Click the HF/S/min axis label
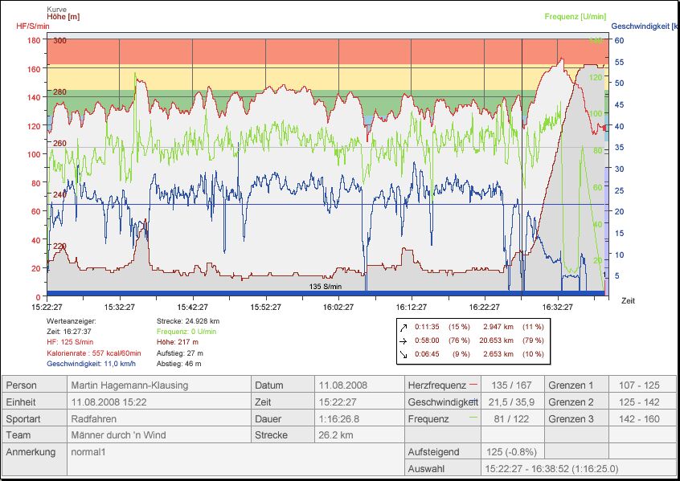 [33, 26]
